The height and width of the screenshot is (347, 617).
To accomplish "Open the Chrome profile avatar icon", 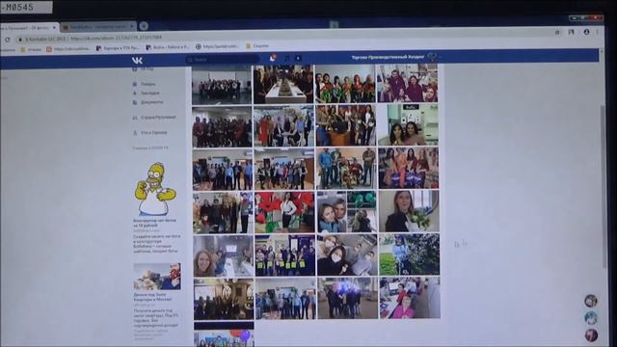I will point(586,32).
